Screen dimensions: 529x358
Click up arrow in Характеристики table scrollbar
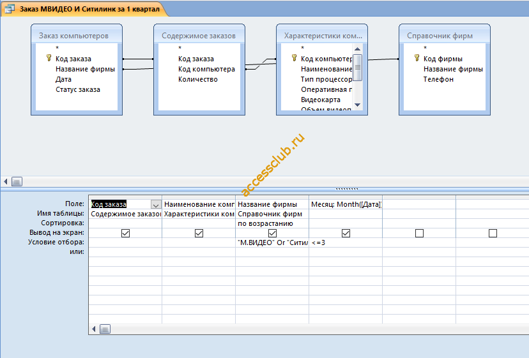point(357,49)
